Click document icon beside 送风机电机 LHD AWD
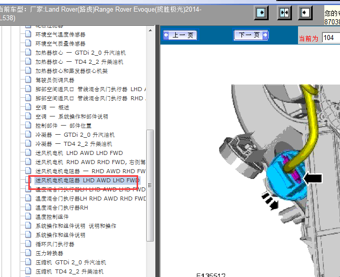 [28, 152]
